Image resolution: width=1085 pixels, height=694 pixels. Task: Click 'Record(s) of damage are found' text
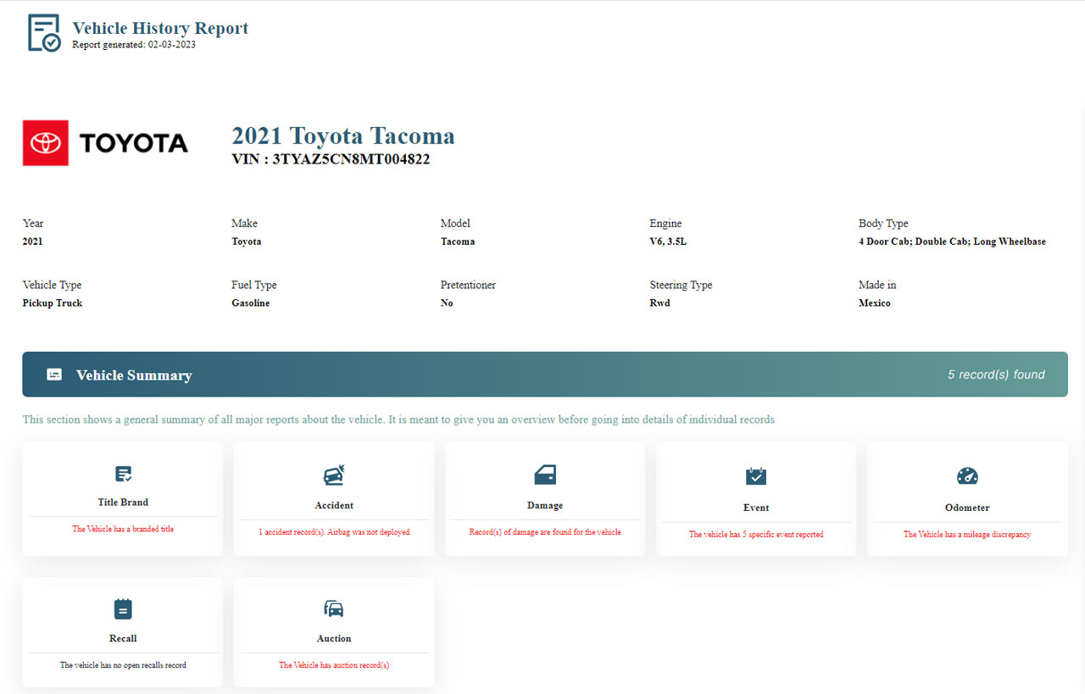click(x=545, y=532)
